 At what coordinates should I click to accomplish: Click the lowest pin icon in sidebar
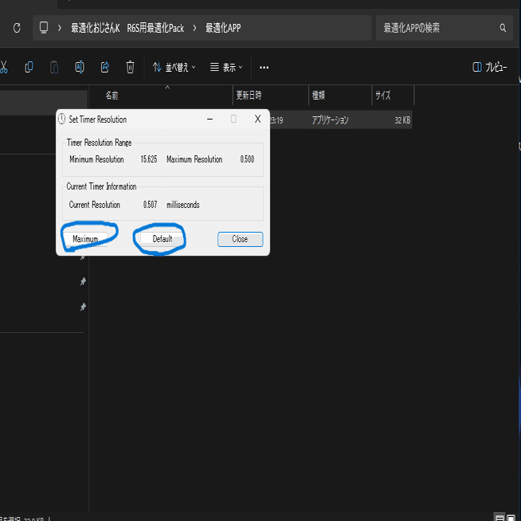83,307
